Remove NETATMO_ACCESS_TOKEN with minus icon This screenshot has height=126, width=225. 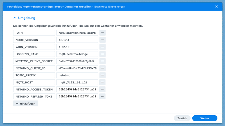click(102, 89)
